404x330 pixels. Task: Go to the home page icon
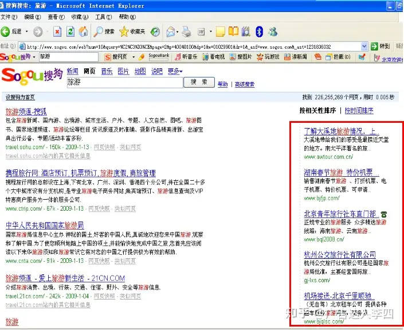click(x=83, y=32)
